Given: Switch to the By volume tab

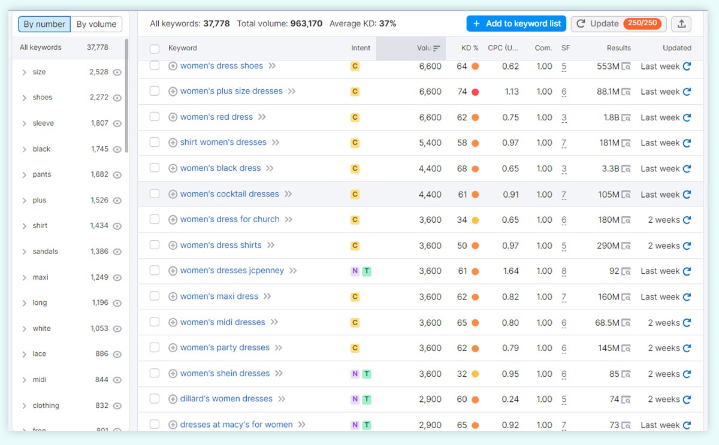Looking at the screenshot, I should (x=96, y=25).
